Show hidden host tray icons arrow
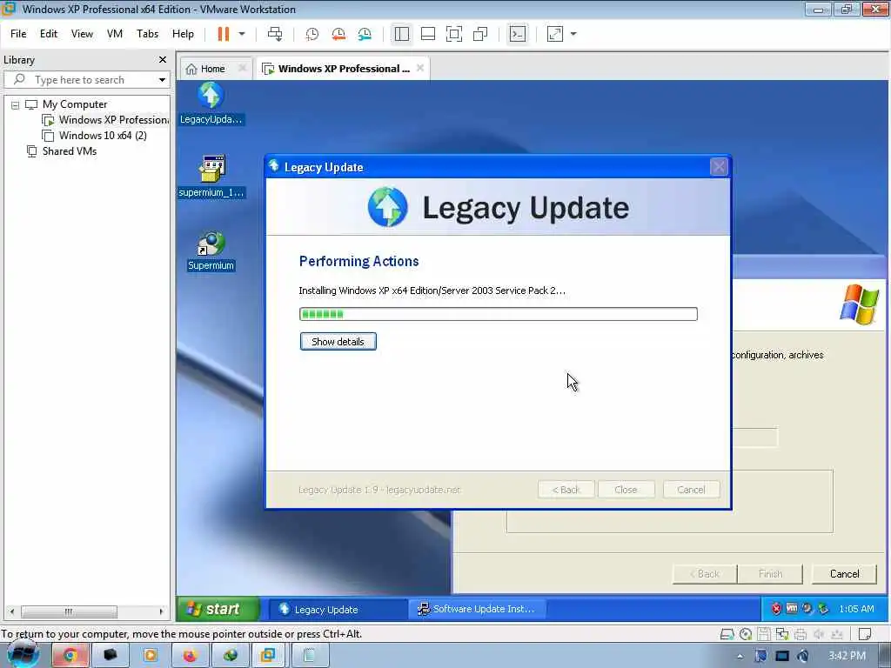Image resolution: width=891 pixels, height=668 pixels. coord(740,656)
